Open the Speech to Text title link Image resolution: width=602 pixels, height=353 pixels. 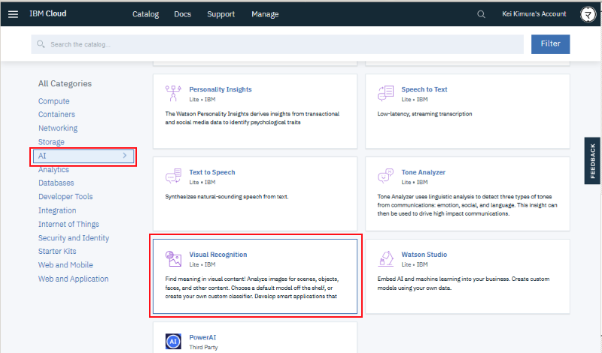click(x=424, y=89)
